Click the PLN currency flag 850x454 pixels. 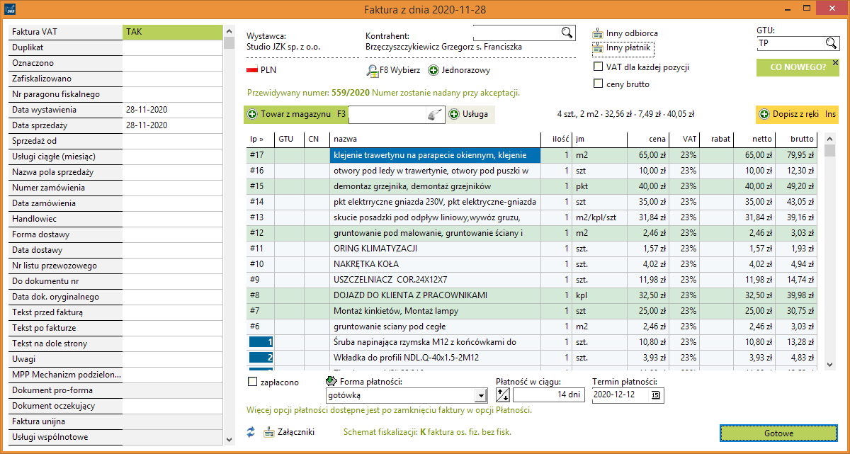pos(251,70)
